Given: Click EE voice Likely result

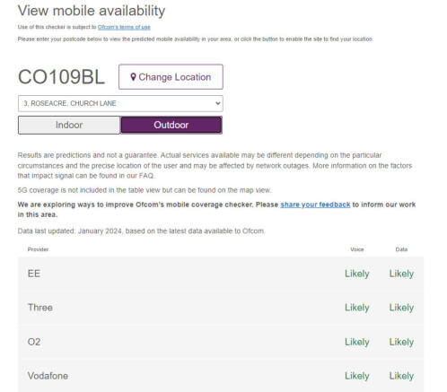Looking at the screenshot, I should point(357,274).
